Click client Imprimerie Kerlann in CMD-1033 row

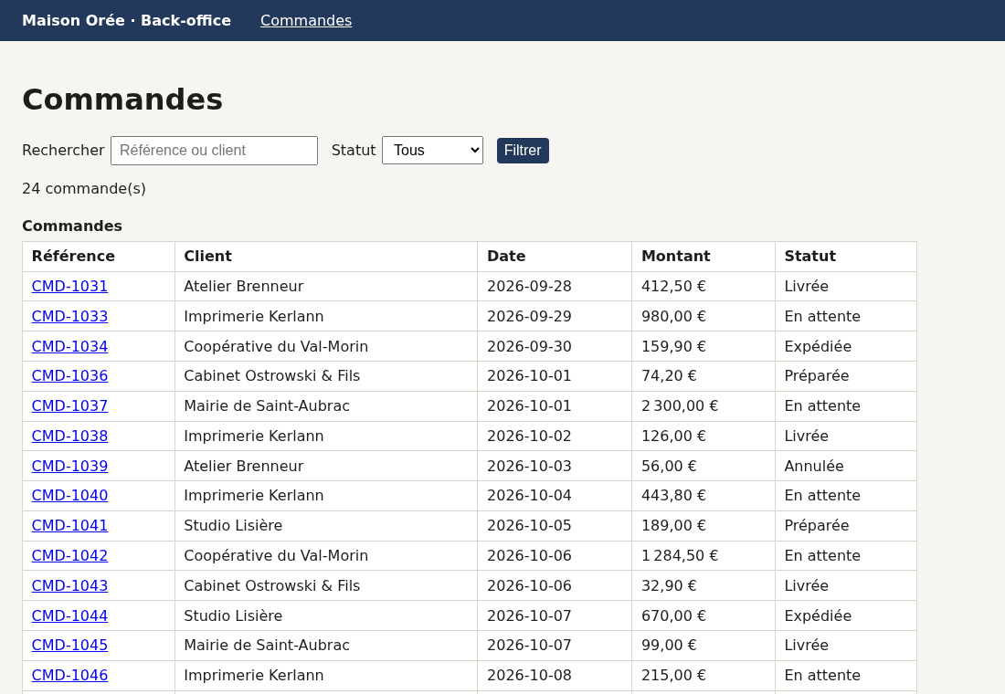pyautogui.click(x=254, y=317)
